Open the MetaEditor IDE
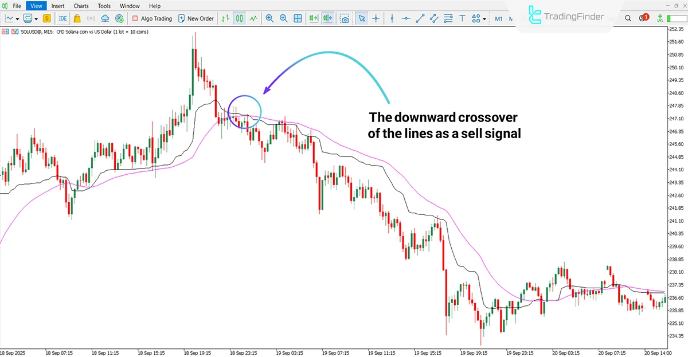The image size is (688, 357). tap(62, 18)
